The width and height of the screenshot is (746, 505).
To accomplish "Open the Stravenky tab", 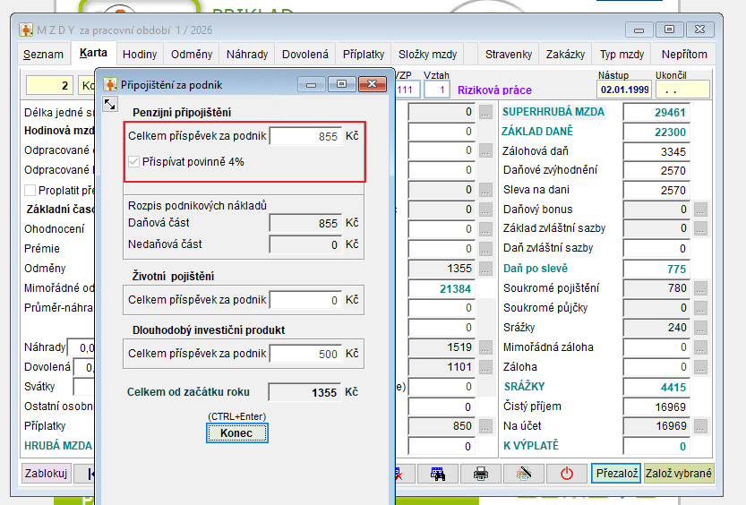I will 508,55.
